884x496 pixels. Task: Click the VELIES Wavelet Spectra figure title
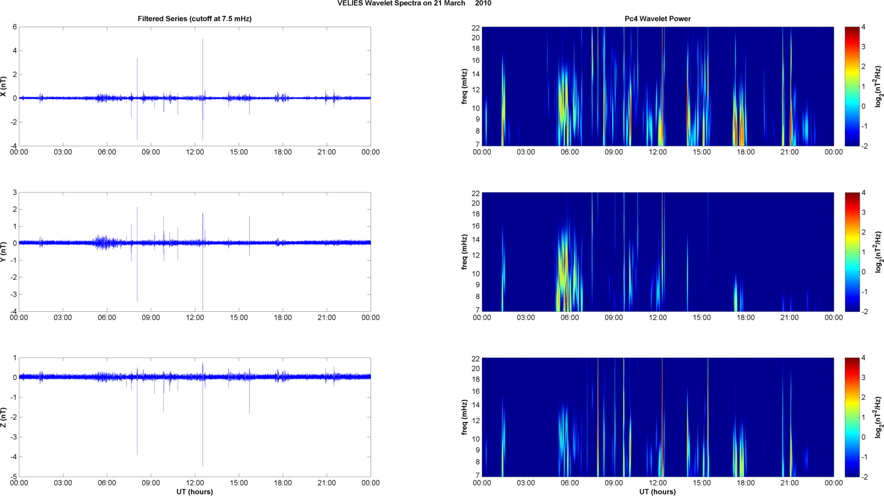[x=414, y=3]
